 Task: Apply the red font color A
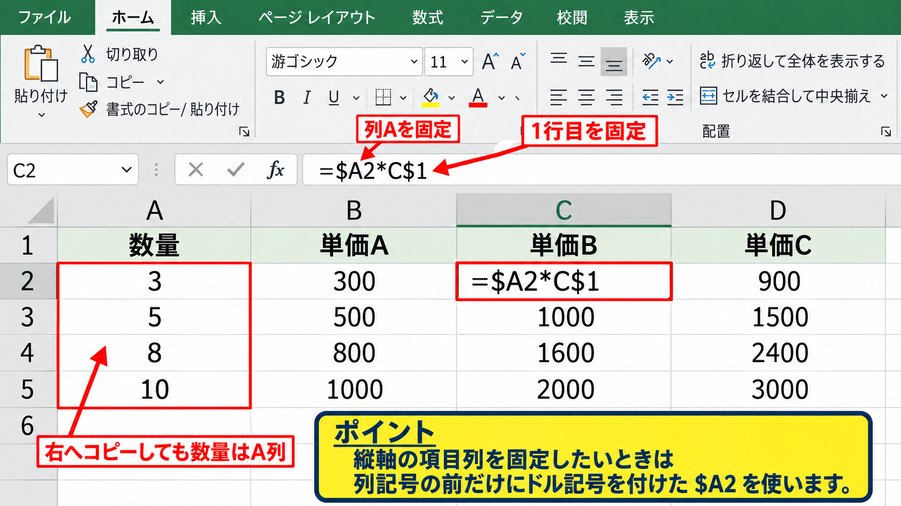[x=478, y=97]
